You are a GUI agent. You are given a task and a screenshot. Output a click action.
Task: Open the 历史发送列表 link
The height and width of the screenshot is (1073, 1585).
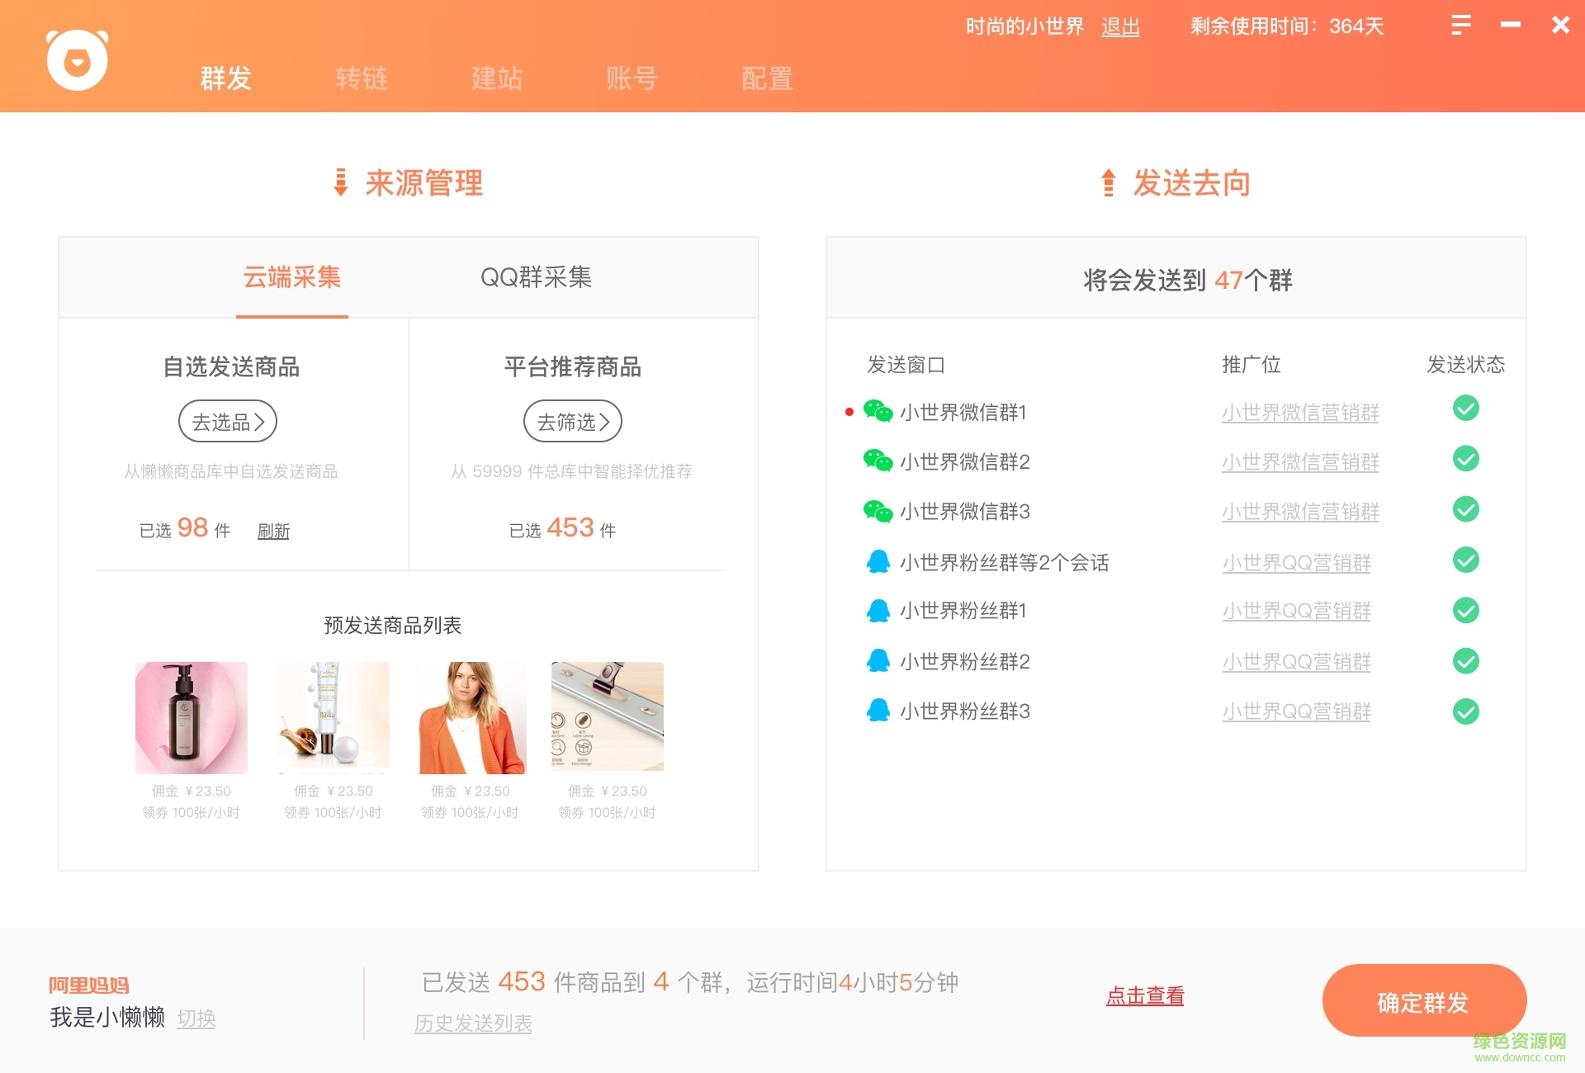(473, 1023)
